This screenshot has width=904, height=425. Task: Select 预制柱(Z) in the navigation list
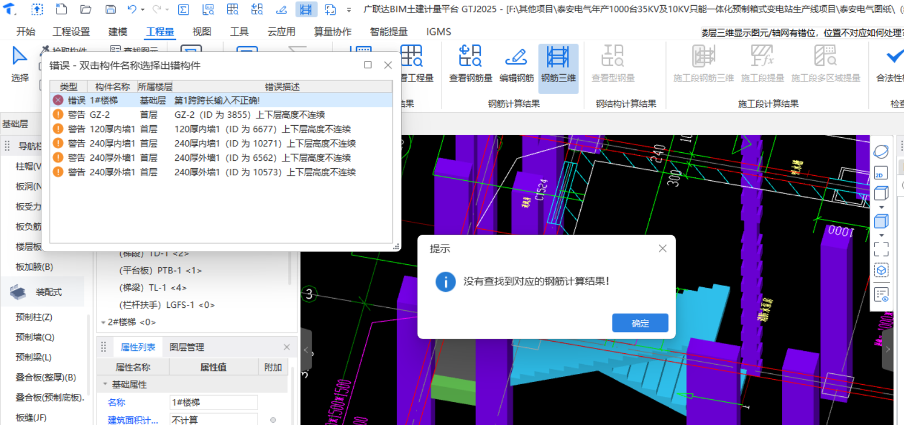[x=34, y=317]
